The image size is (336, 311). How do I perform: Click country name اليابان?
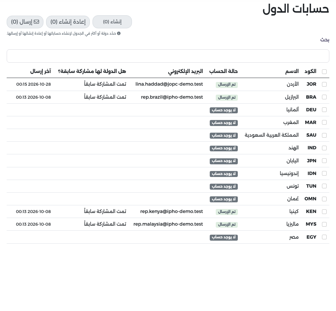pyautogui.click(x=293, y=161)
